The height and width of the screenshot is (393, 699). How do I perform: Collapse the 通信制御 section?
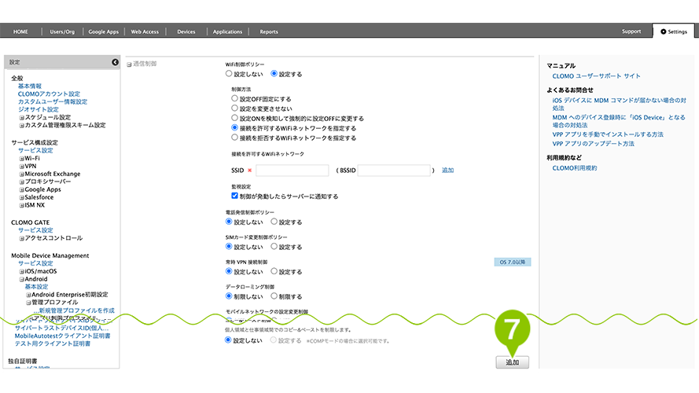(x=129, y=64)
